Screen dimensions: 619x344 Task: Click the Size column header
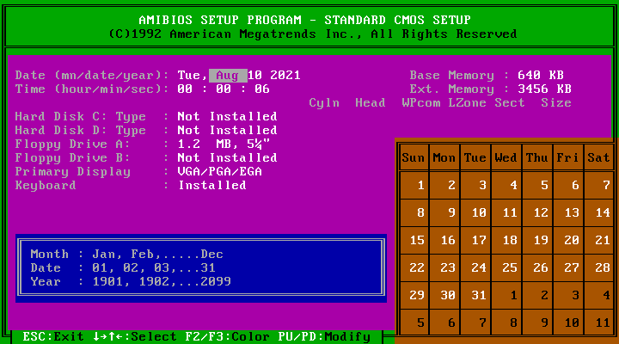(x=556, y=102)
